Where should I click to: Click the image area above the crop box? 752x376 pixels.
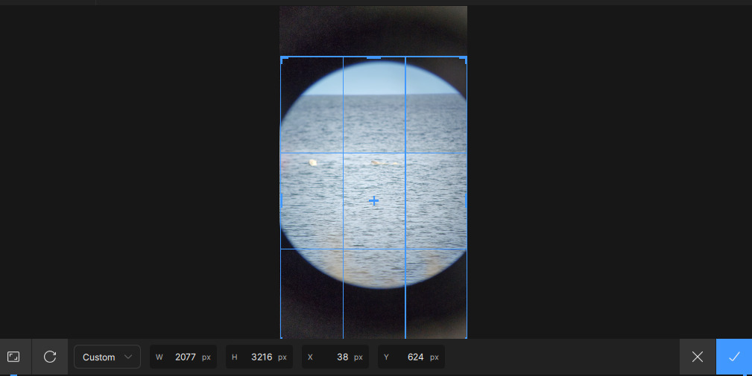[x=373, y=30]
